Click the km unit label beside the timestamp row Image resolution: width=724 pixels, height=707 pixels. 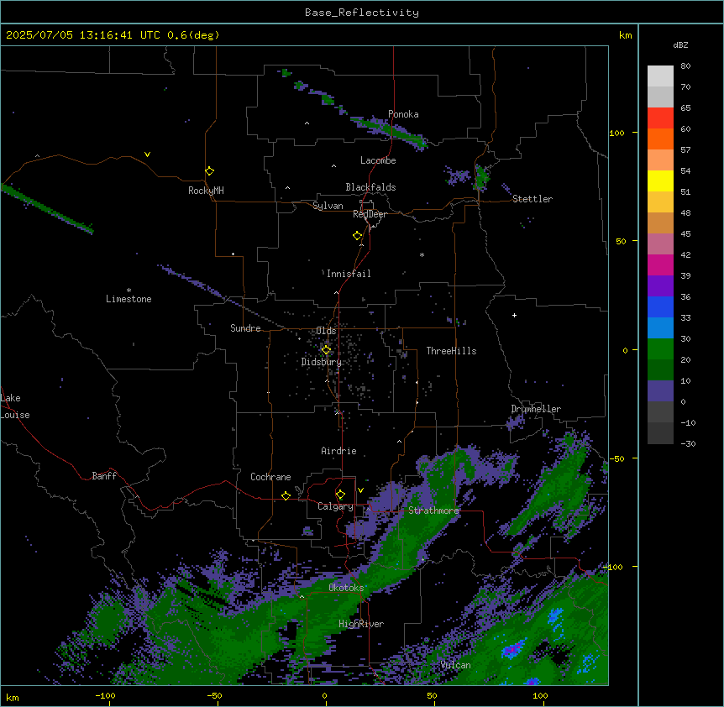coord(625,35)
